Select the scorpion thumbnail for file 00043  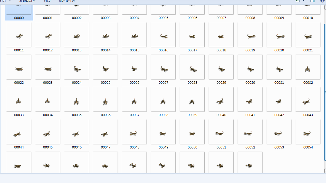[x=308, y=99]
